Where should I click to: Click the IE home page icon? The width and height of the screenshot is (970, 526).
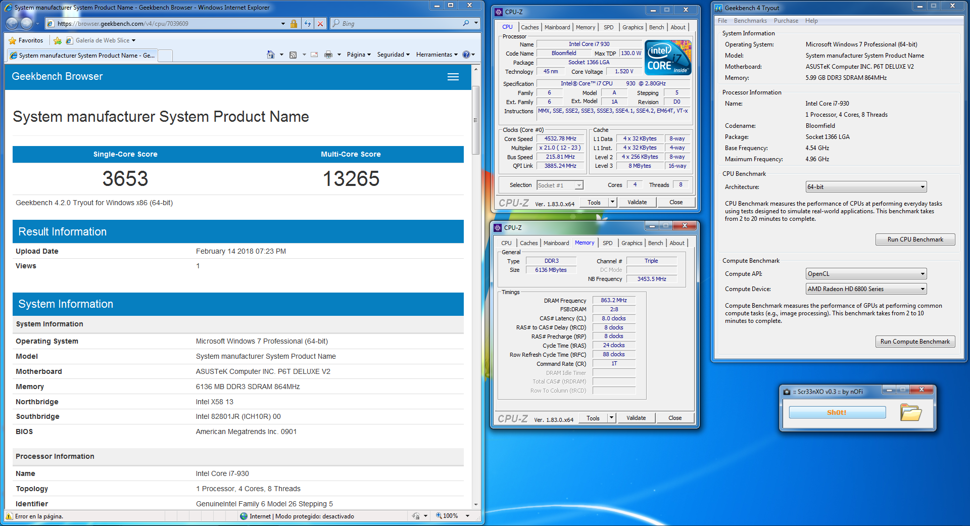coord(271,55)
